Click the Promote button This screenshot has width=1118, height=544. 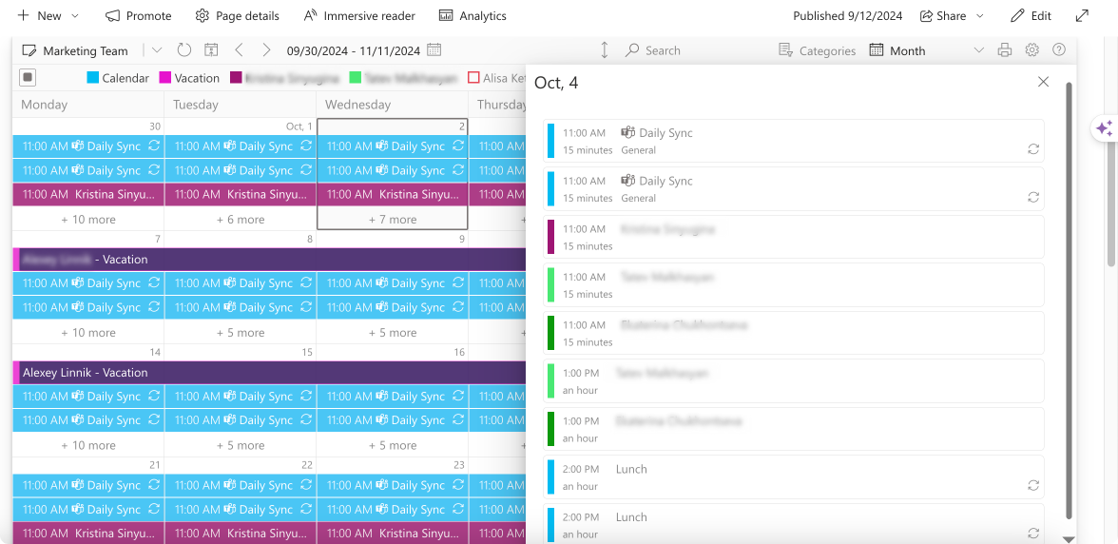(x=139, y=15)
